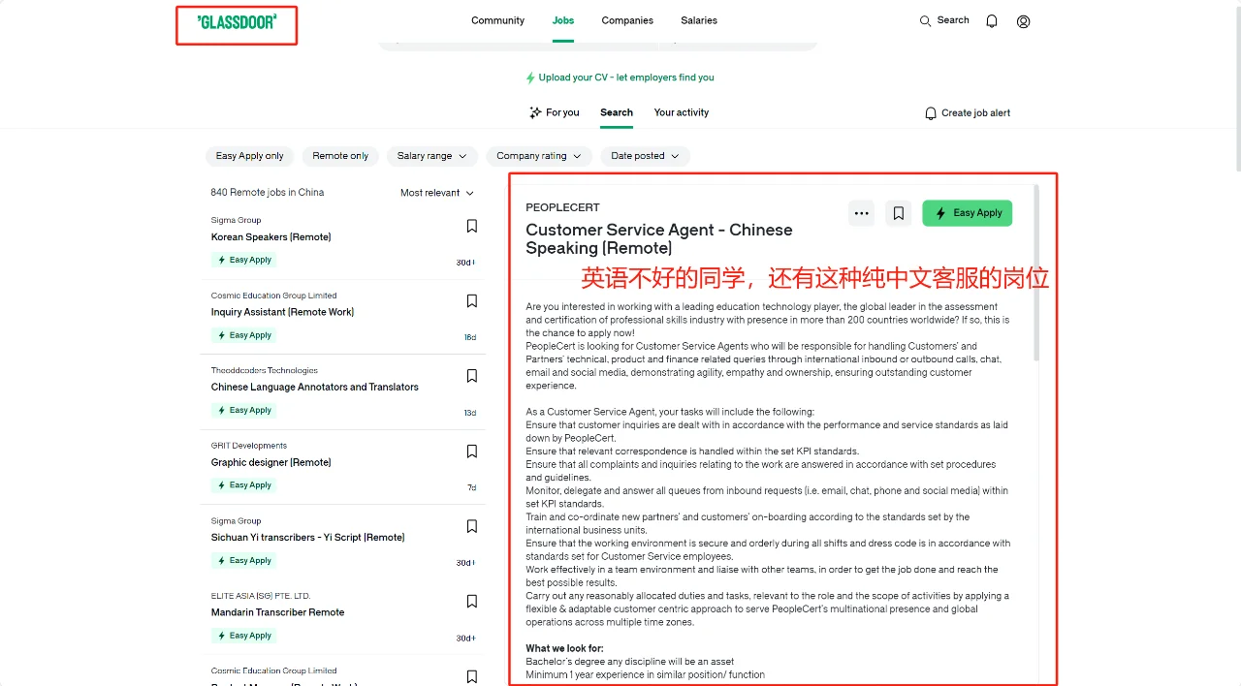Open Inquiry Assistant (Remote Work) listing

click(x=282, y=312)
